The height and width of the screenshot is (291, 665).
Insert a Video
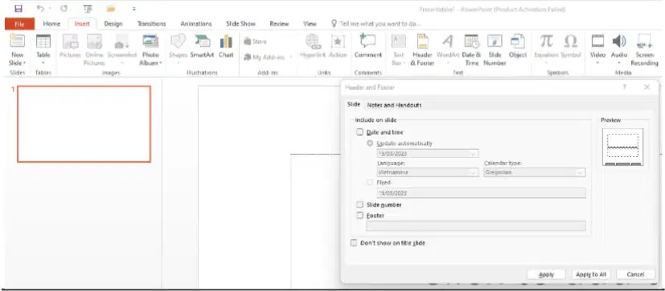coord(597,50)
